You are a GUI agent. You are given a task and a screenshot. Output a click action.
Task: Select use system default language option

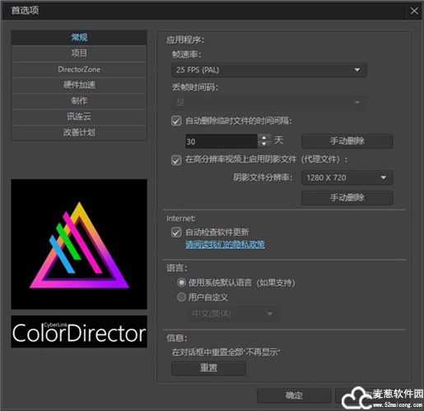181,282
